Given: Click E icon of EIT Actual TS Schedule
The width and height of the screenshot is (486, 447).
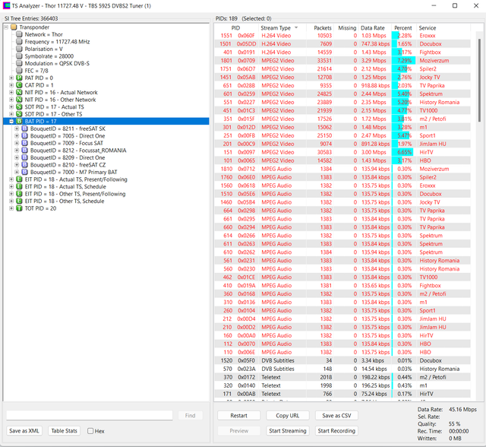Looking at the screenshot, I should tap(19, 186).
